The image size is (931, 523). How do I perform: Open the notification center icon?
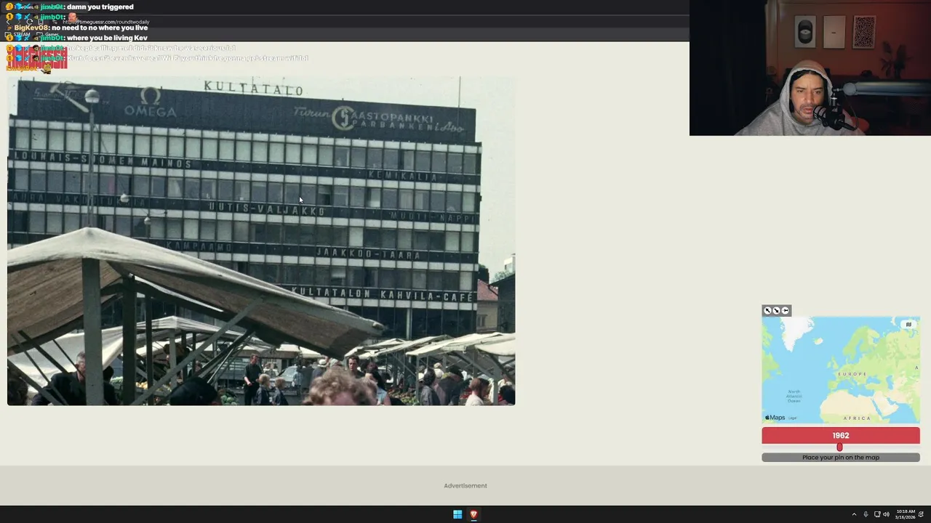point(921,514)
